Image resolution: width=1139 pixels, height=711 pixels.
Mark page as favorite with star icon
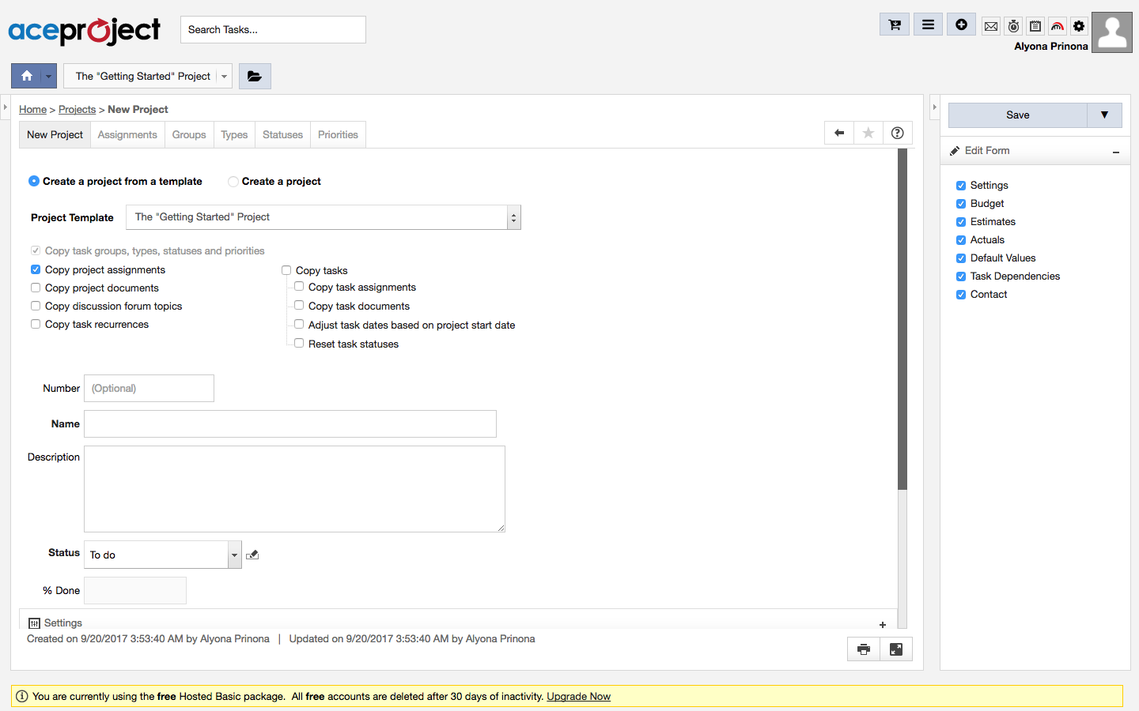(868, 134)
